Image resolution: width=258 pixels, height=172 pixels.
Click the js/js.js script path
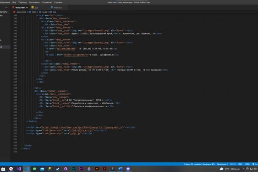(75, 133)
